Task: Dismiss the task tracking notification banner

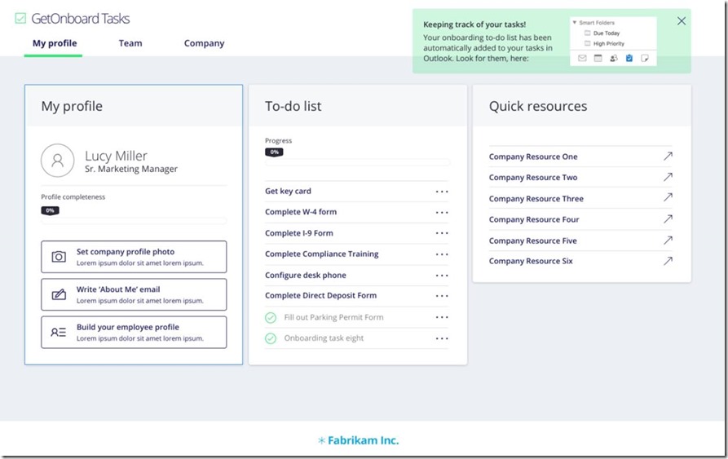Action: coord(682,21)
